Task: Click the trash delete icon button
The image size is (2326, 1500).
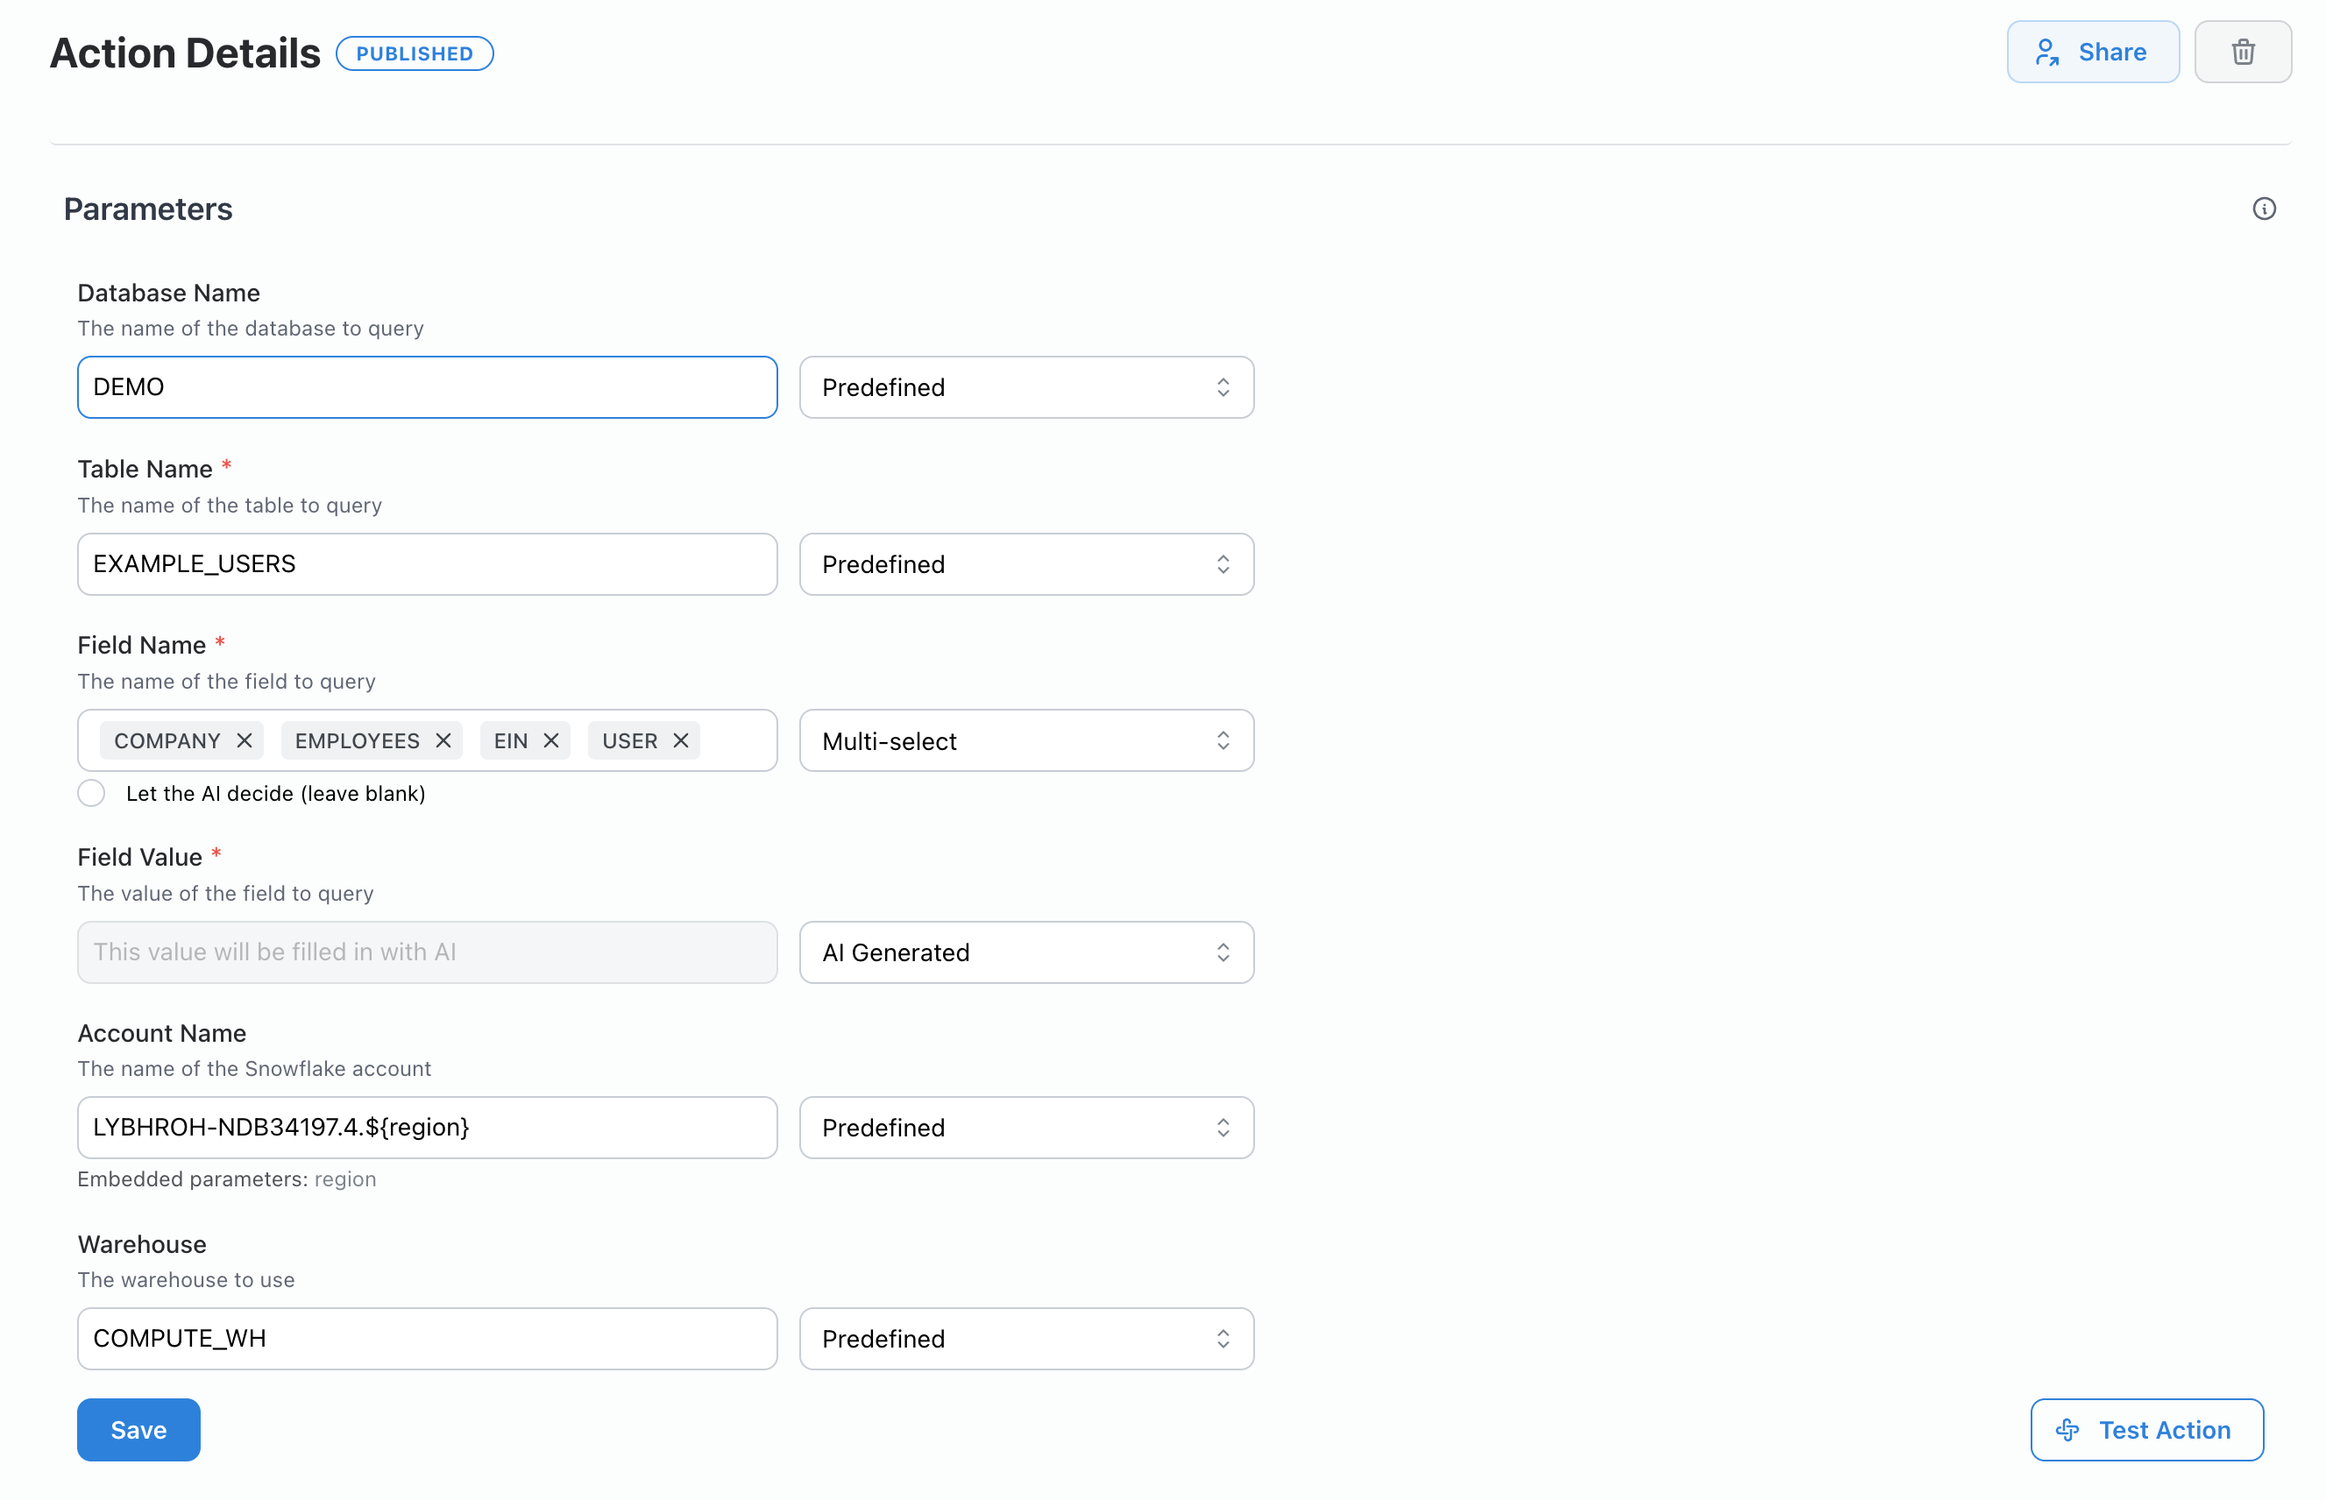Action: click(x=2241, y=52)
